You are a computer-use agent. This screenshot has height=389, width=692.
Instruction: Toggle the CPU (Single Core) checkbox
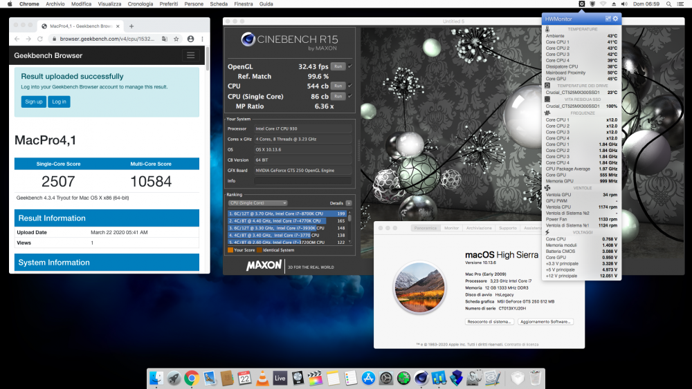[350, 96]
